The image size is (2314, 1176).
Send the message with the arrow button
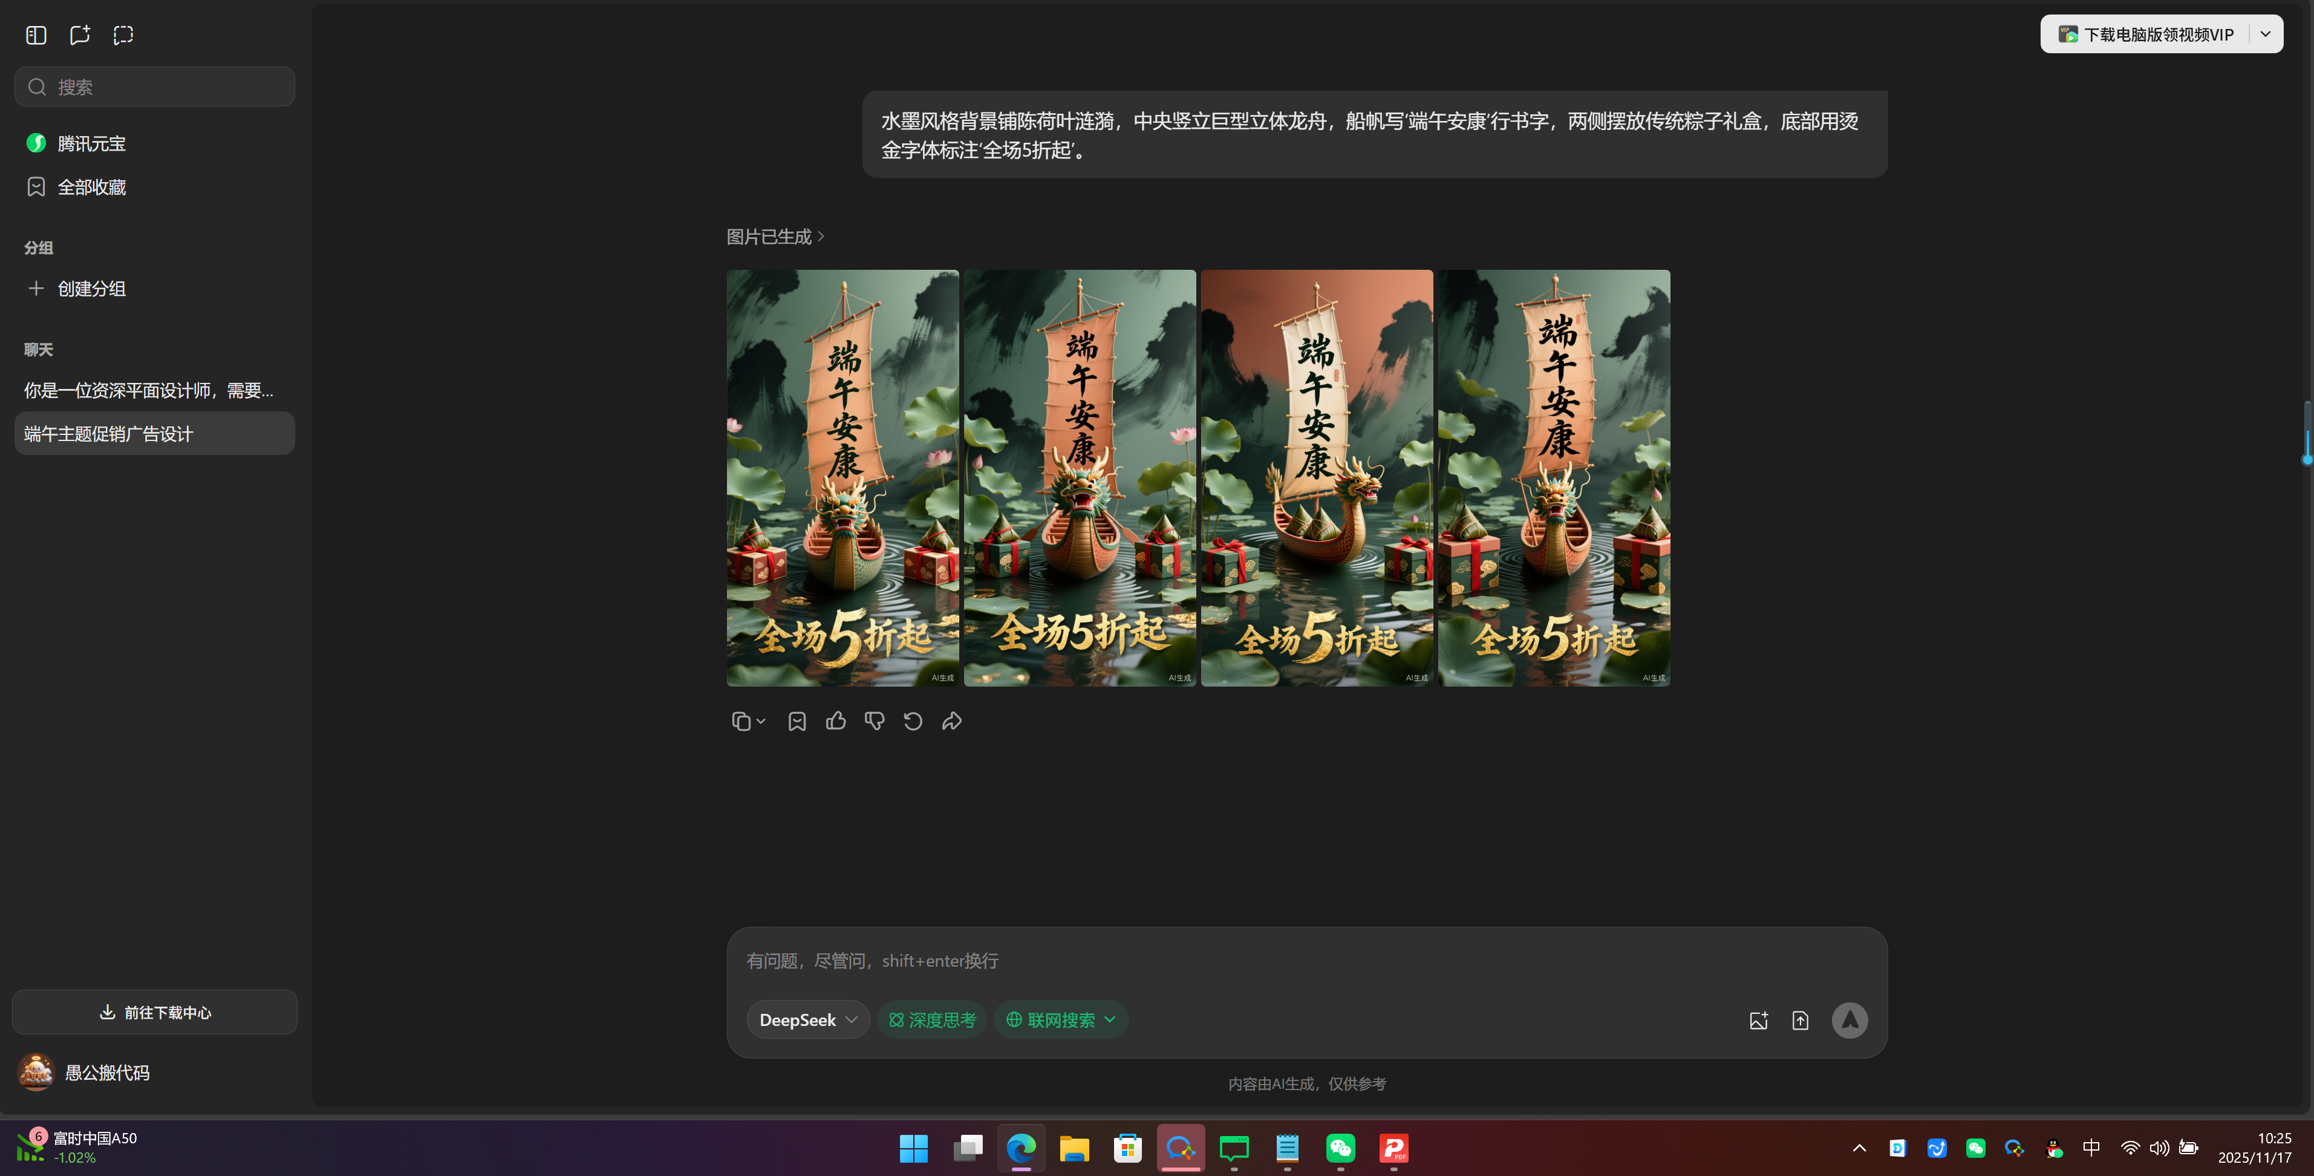pos(1850,1020)
